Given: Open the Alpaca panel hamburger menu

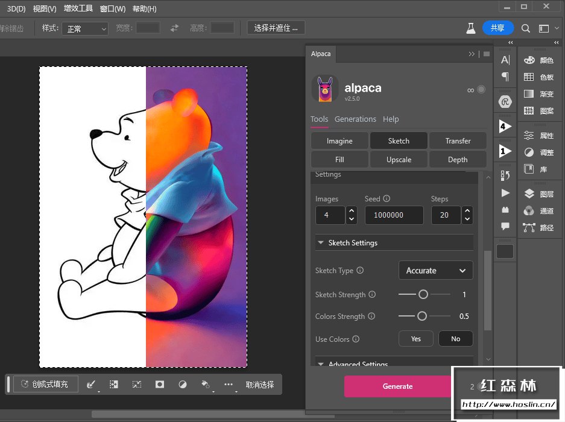Looking at the screenshot, I should point(486,54).
